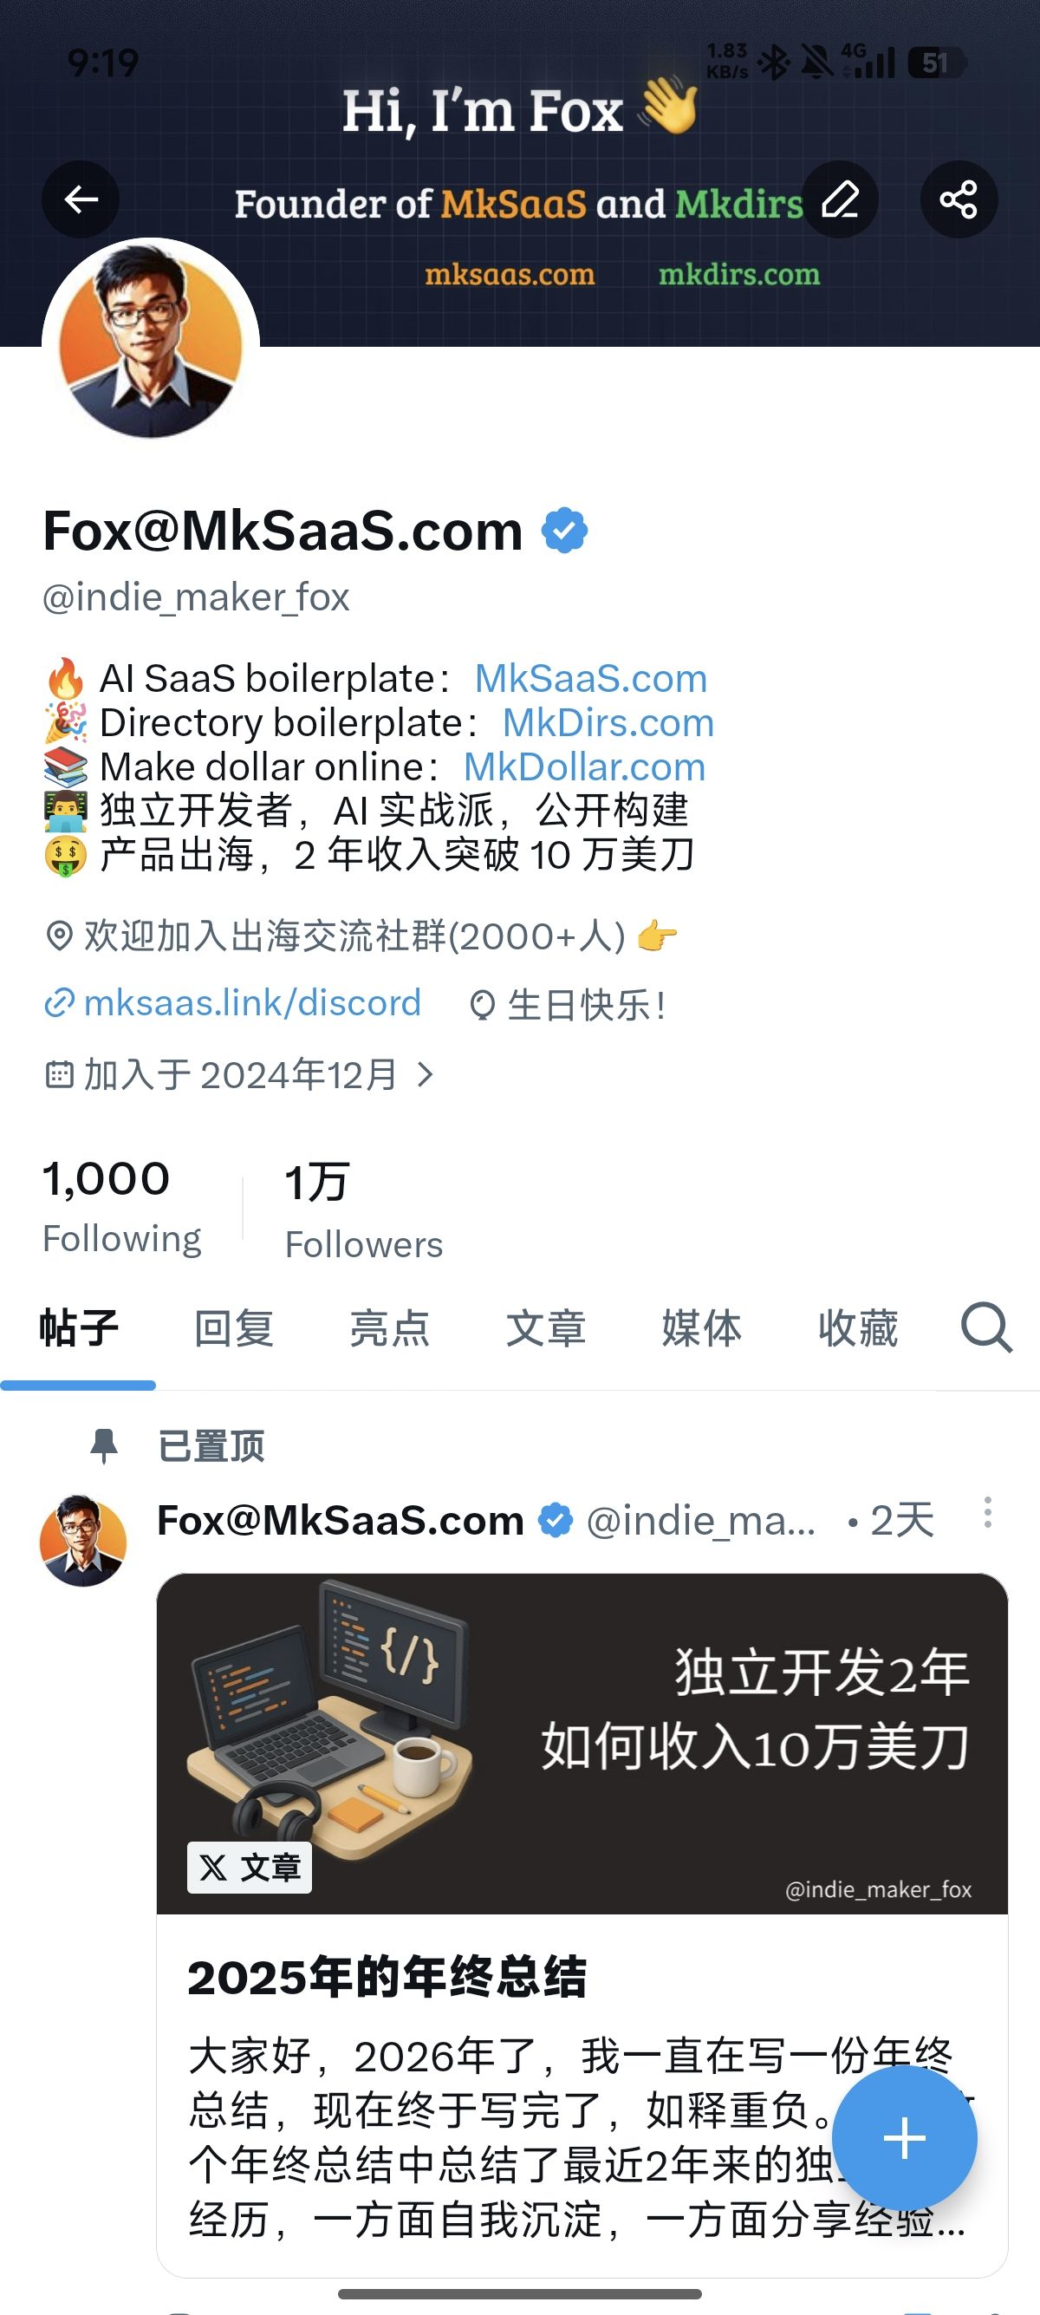Open the 文章 tab
This screenshot has height=2315, width=1040.
(546, 1328)
